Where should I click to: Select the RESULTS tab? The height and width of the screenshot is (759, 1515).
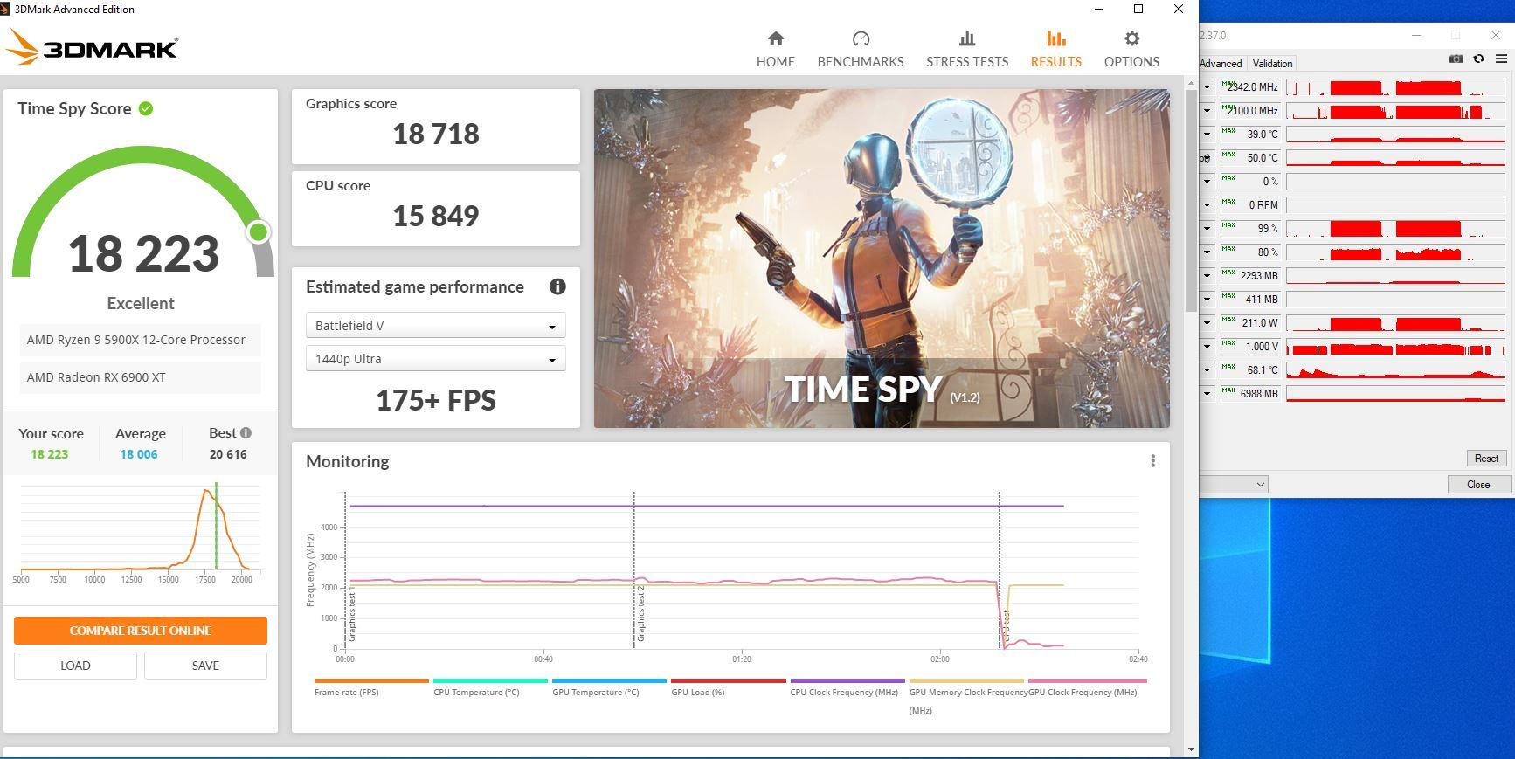[x=1055, y=50]
